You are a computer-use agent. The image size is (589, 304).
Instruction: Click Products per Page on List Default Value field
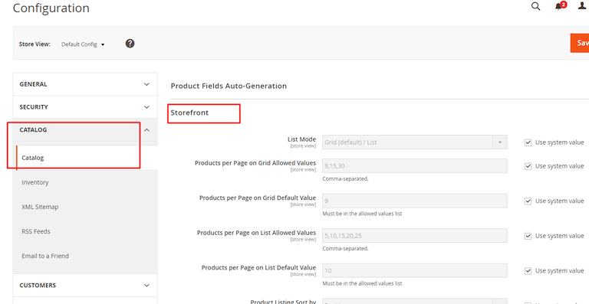pyautogui.click(x=415, y=270)
